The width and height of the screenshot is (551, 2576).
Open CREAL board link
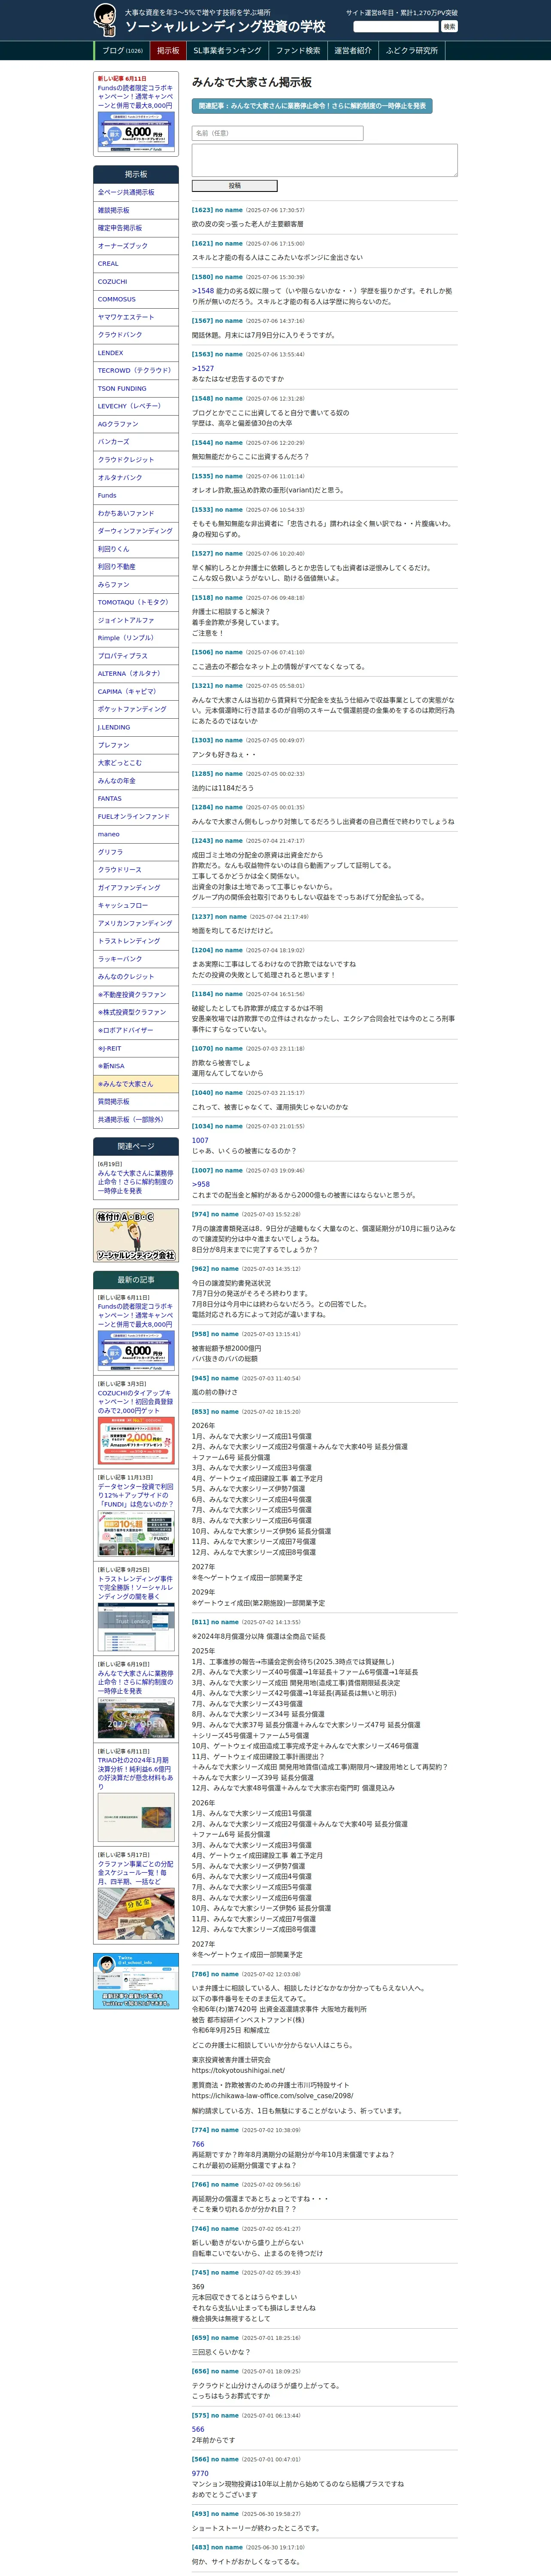pyautogui.click(x=136, y=264)
